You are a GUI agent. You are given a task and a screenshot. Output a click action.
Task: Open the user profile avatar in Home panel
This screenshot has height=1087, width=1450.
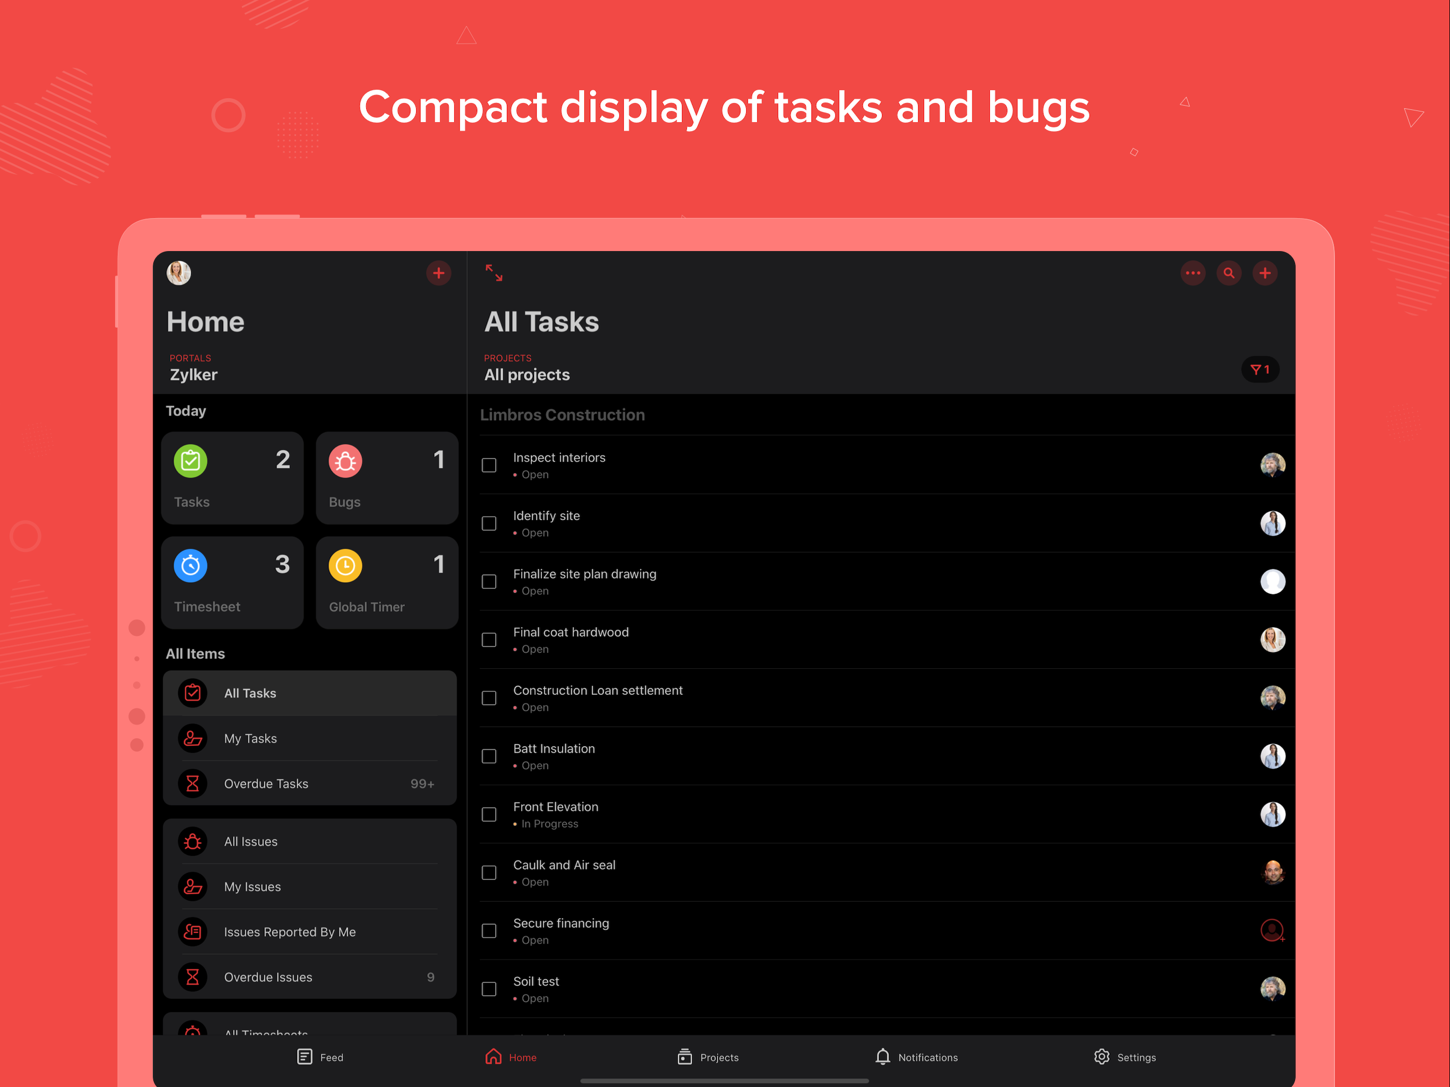tap(179, 273)
